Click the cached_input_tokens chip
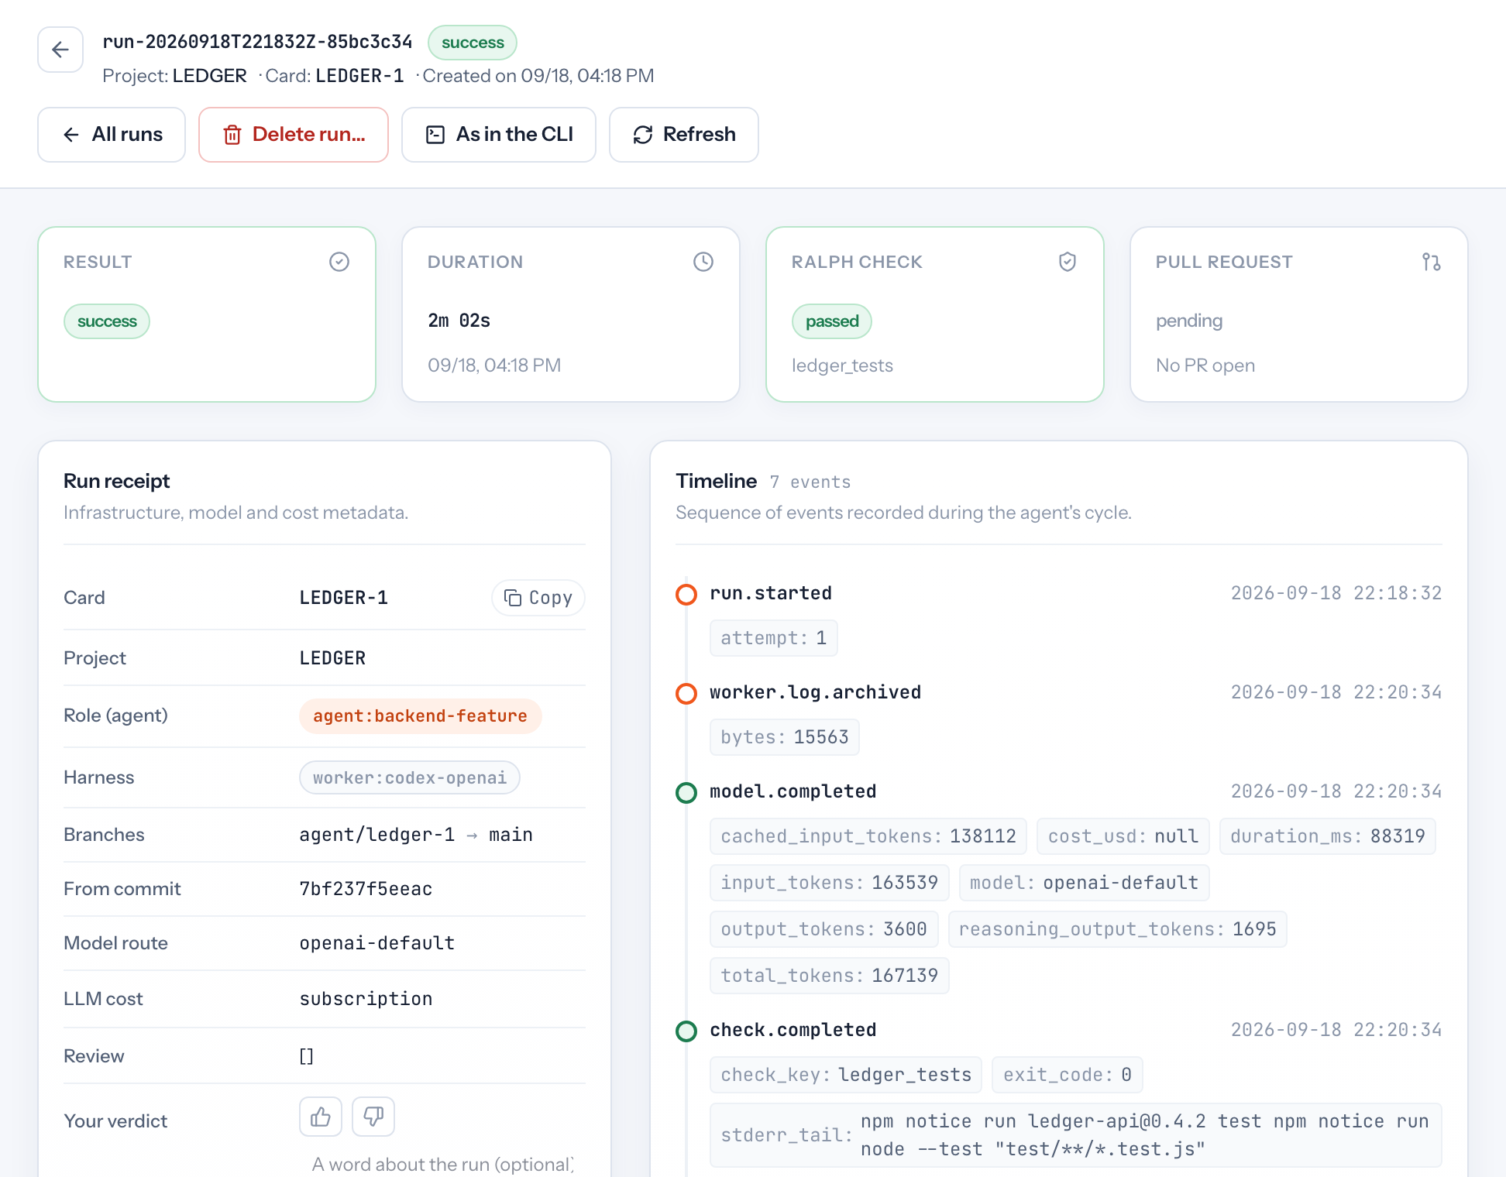Viewport: 1506px width, 1177px height. pos(868,836)
